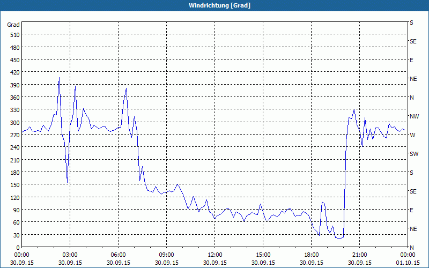Image resolution: width=429 pixels, height=268 pixels.
Task: Click the 03:00 time axis label
Action: 70,255
